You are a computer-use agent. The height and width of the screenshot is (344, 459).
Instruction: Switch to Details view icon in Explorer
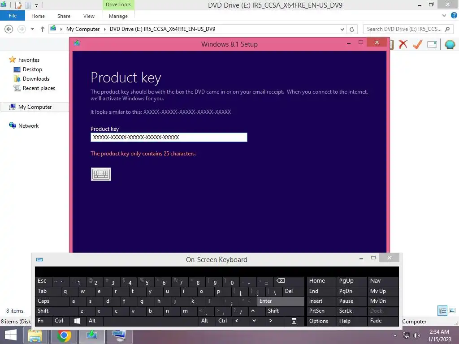point(442,311)
